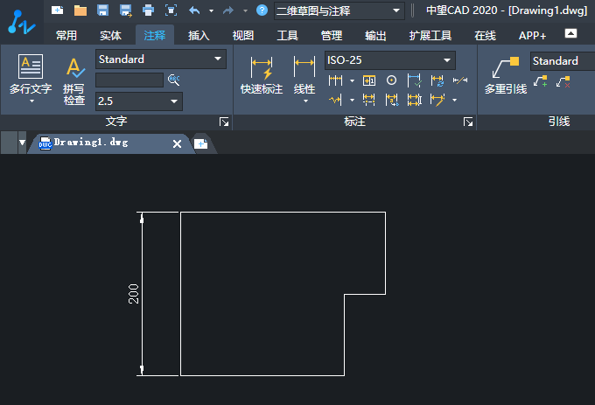Image resolution: width=595 pixels, height=405 pixels.
Task: Open the Standard multileader style dropdown
Action: [x=563, y=61]
